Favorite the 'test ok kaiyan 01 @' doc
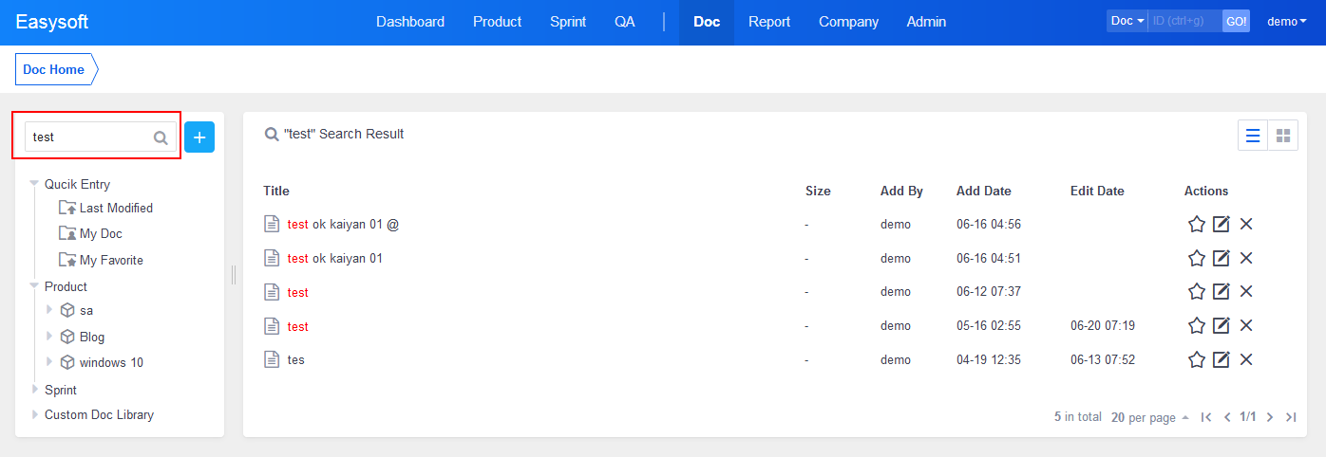Viewport: 1326px width, 457px height. [x=1197, y=225]
